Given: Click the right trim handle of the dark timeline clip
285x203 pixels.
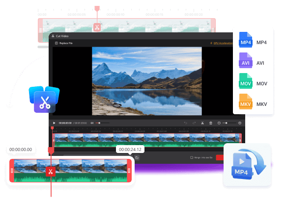Looking at the screenshot, I should [240, 140].
